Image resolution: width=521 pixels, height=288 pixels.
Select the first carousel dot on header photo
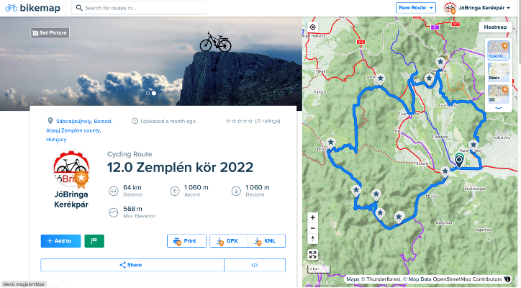(148, 94)
